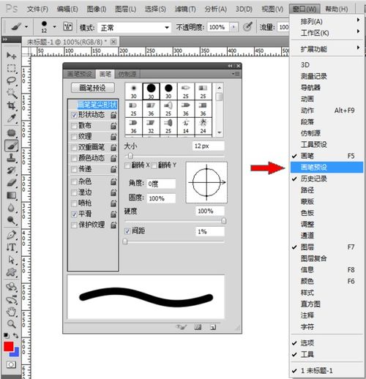Select the Crop tool
Screen dimensions: 366x379
[x=11, y=105]
